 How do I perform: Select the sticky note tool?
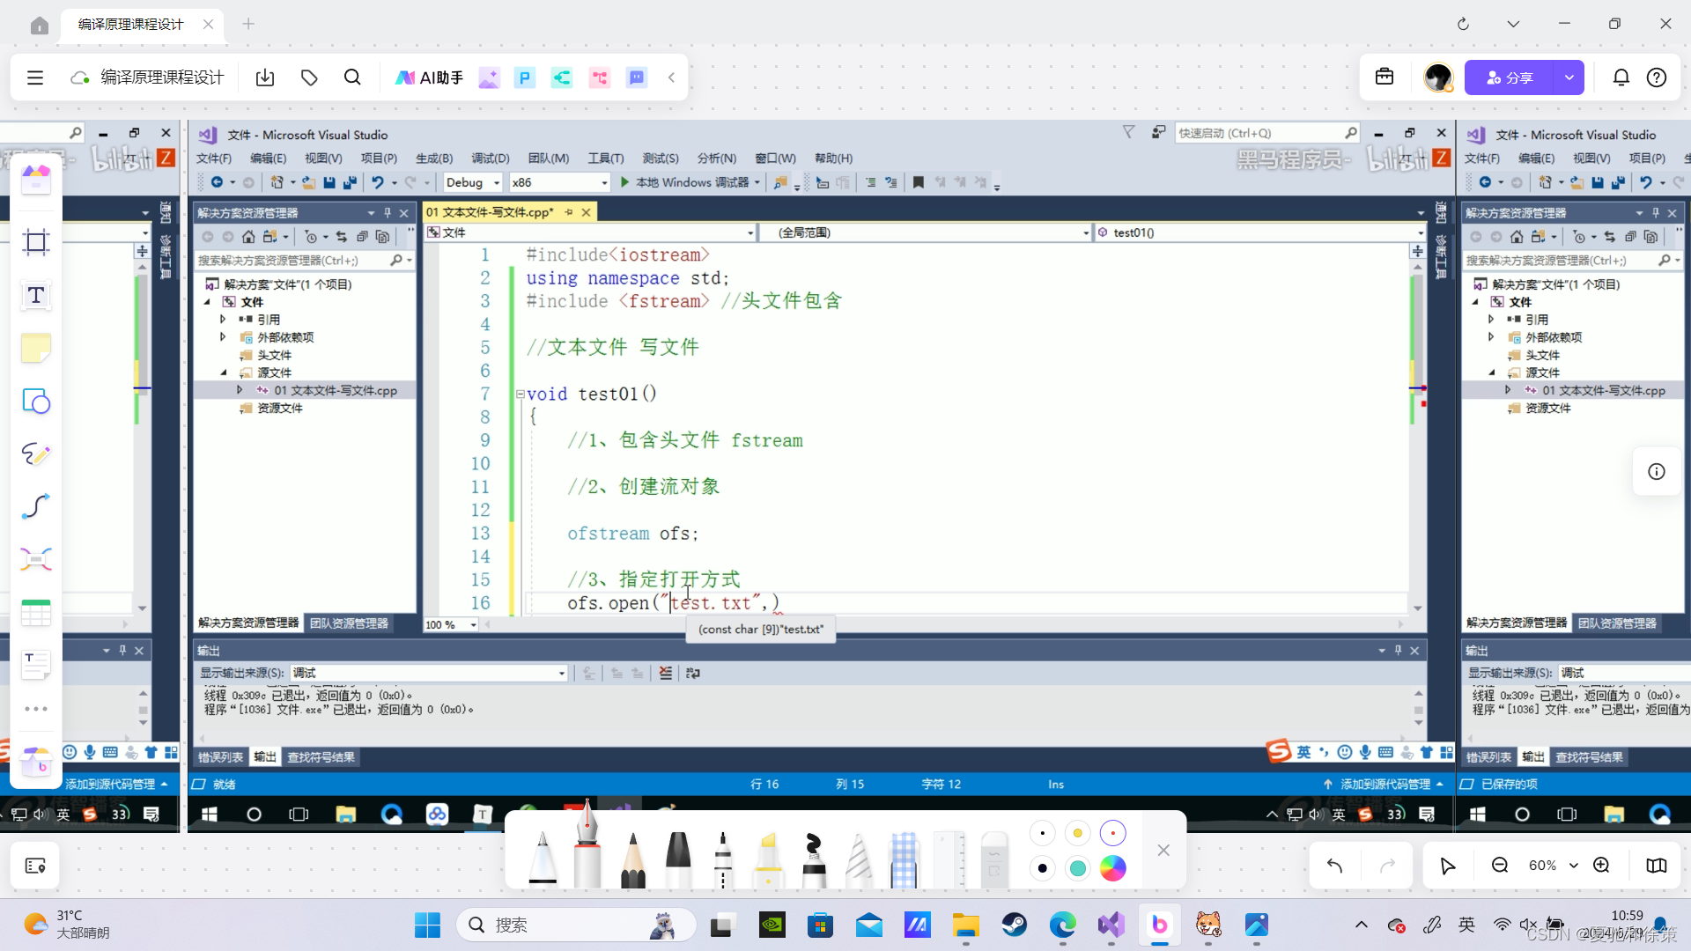click(x=36, y=349)
